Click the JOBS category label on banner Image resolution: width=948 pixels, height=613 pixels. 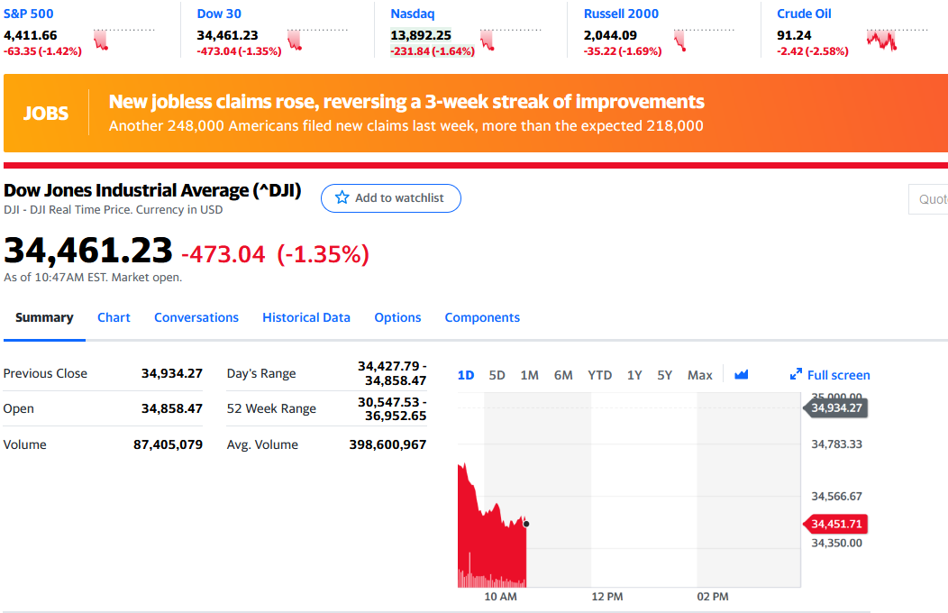pyautogui.click(x=46, y=113)
